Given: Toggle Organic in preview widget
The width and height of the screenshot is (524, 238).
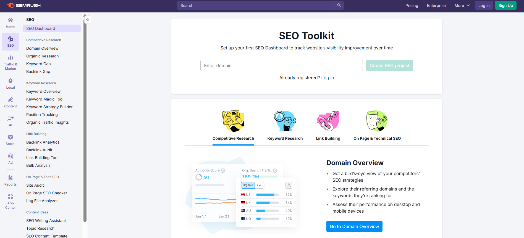Looking at the screenshot, I should click(x=248, y=185).
